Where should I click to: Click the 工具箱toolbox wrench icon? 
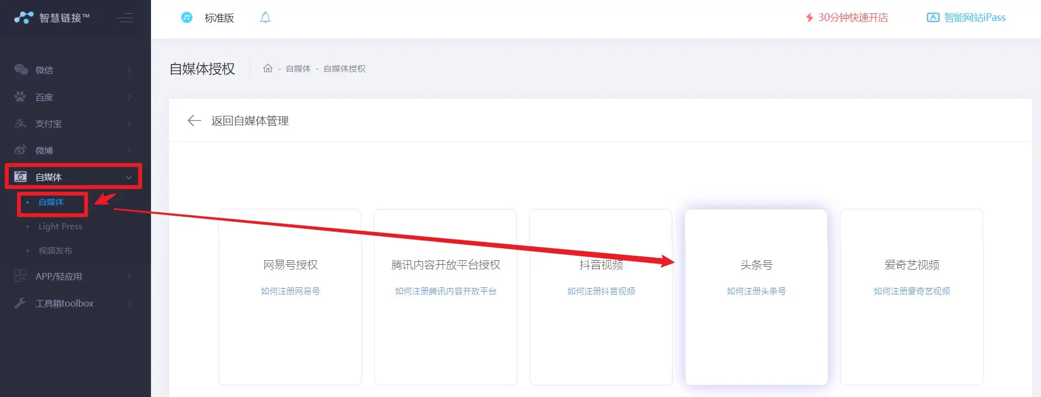point(20,303)
